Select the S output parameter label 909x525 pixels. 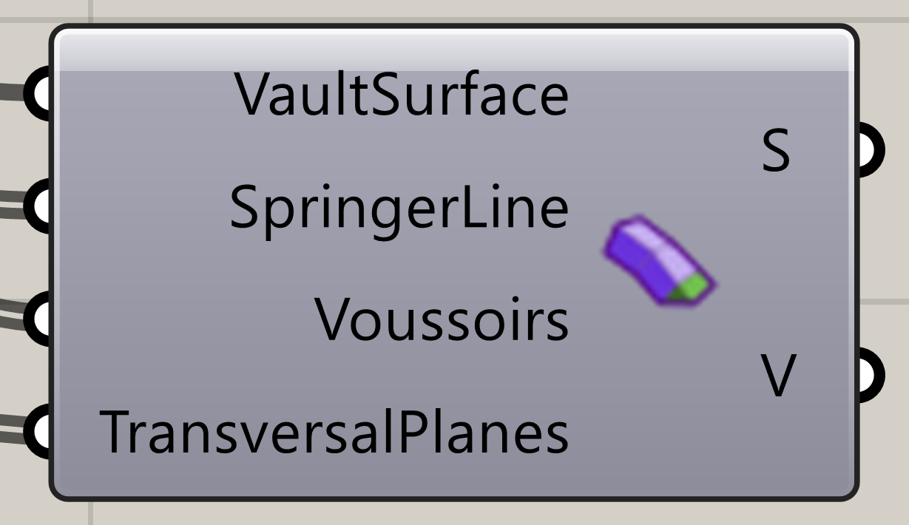coord(776,152)
